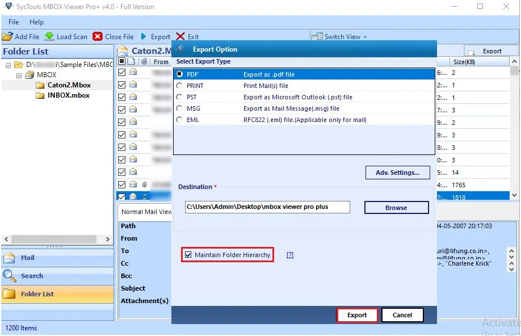Click the Export arrow icon on the toolbar
Image resolution: width=521 pixels, height=336 pixels.
144,36
